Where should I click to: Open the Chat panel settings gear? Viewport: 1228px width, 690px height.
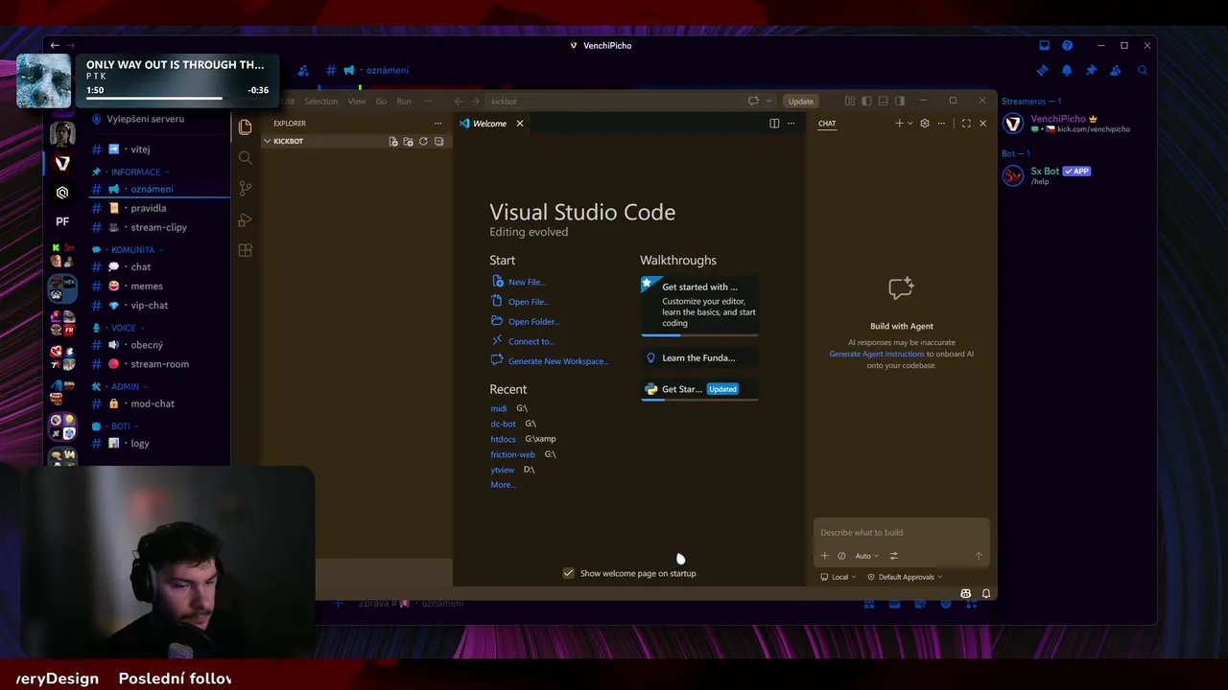point(925,123)
